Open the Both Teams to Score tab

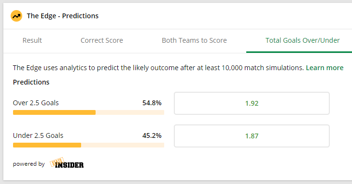[194, 40]
